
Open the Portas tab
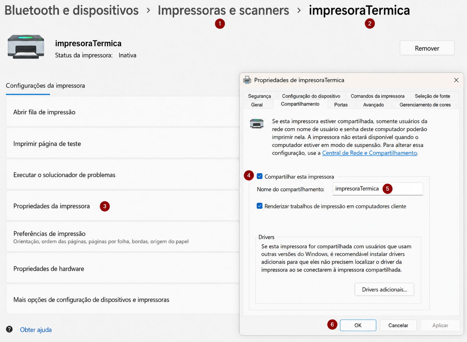click(x=341, y=105)
